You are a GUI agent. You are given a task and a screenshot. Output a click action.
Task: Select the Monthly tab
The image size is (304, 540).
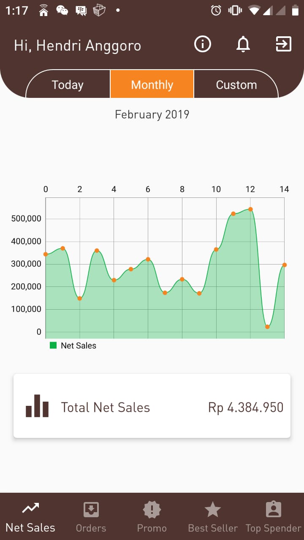152,85
